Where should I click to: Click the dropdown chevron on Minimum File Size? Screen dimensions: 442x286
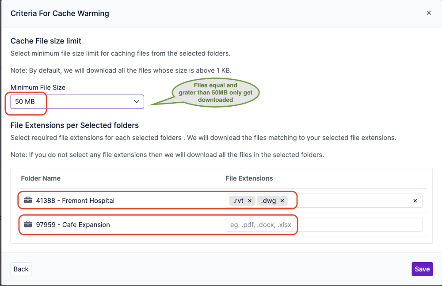pyautogui.click(x=137, y=101)
